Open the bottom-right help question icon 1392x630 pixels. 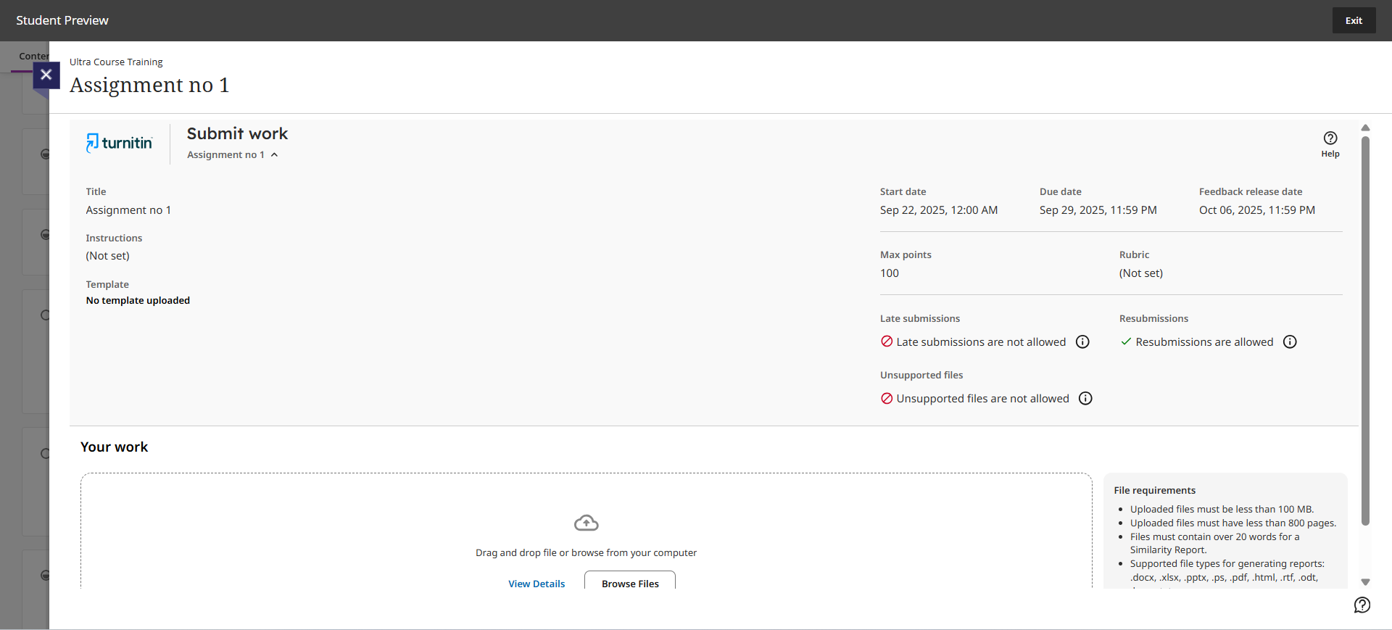coord(1362,605)
